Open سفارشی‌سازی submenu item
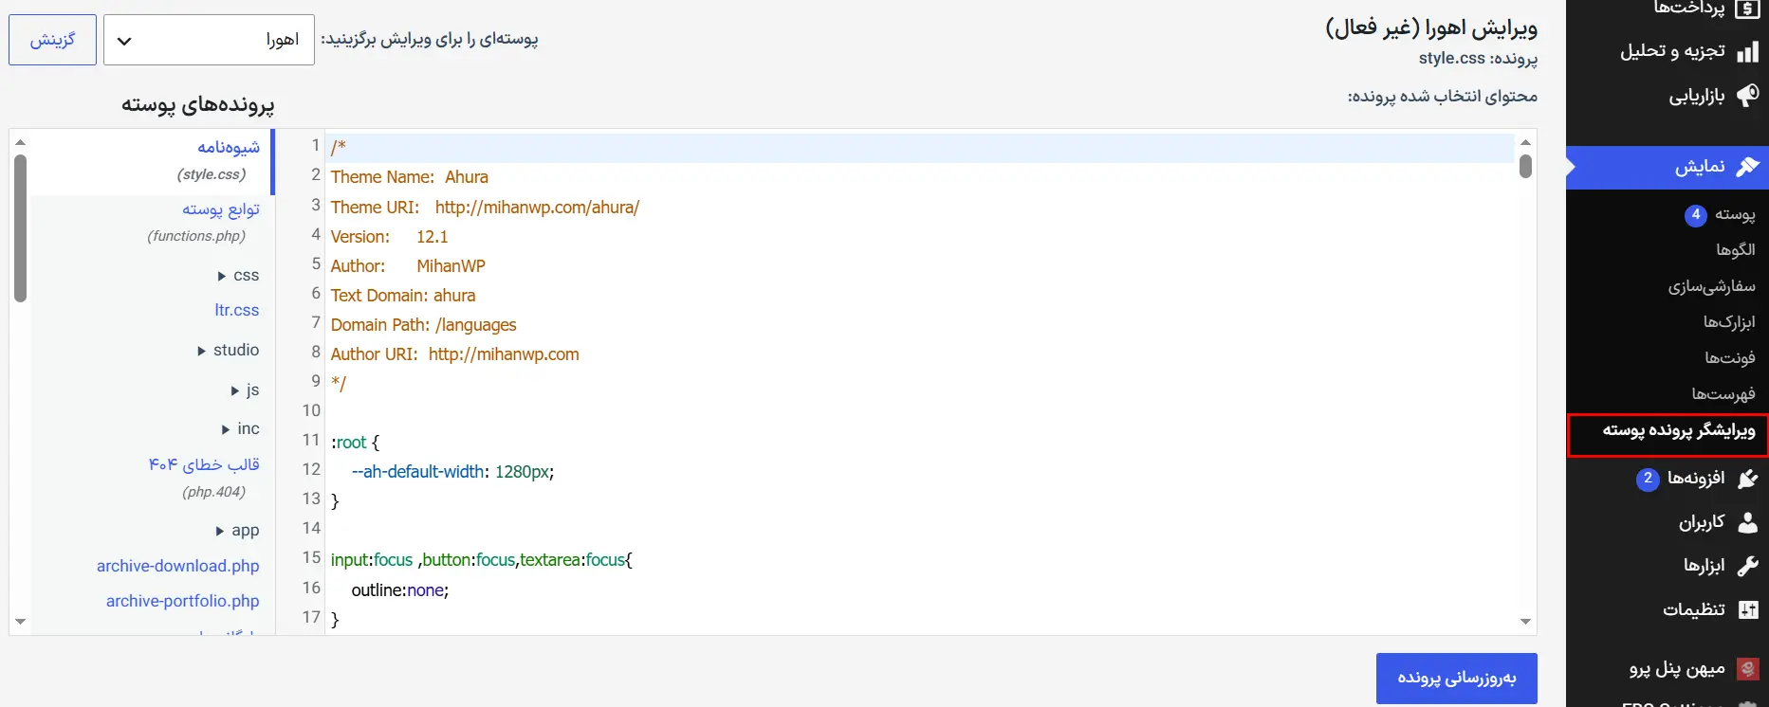 [1711, 286]
